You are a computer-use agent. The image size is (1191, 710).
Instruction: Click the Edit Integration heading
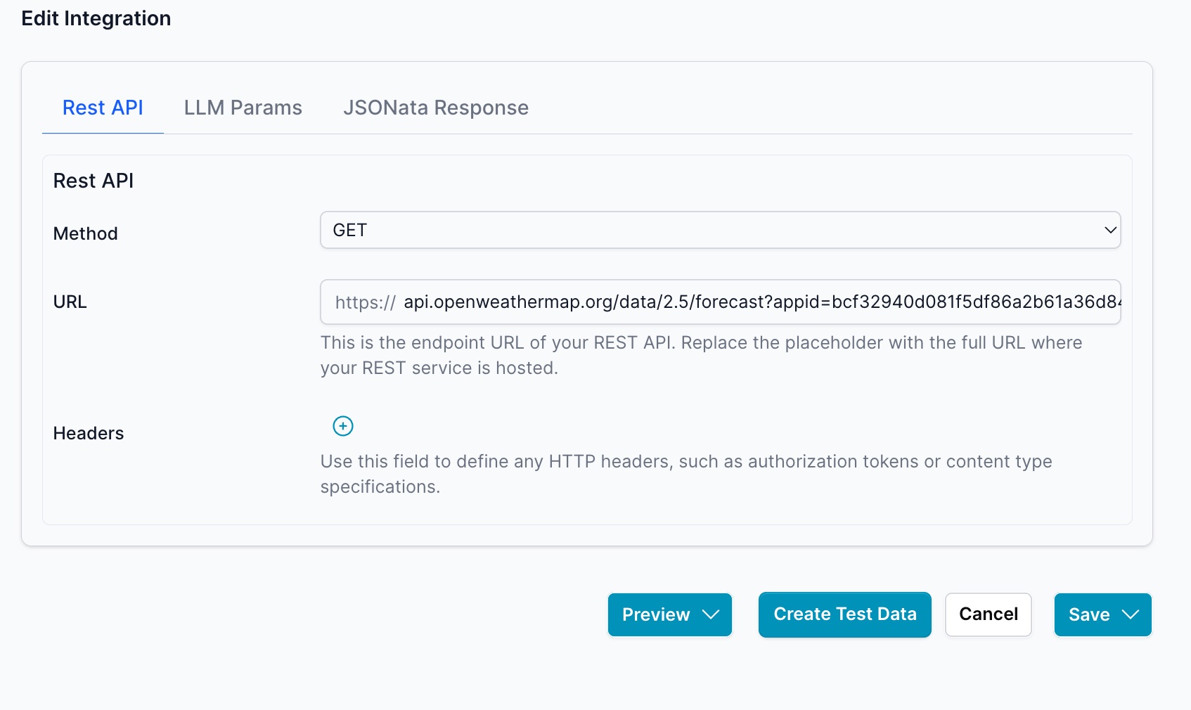[96, 18]
